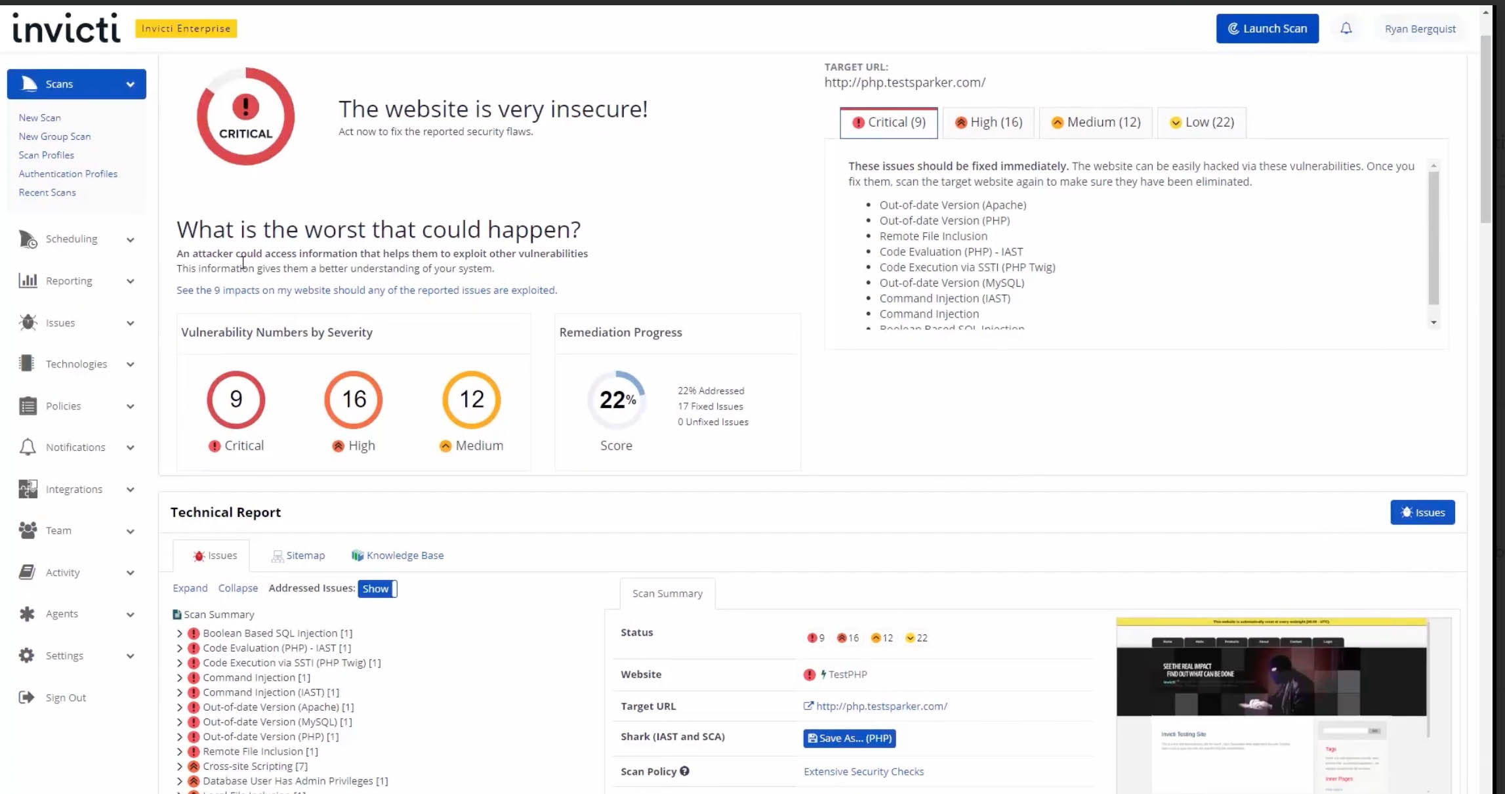Expand the Scheduling menu chevron

[x=130, y=240]
